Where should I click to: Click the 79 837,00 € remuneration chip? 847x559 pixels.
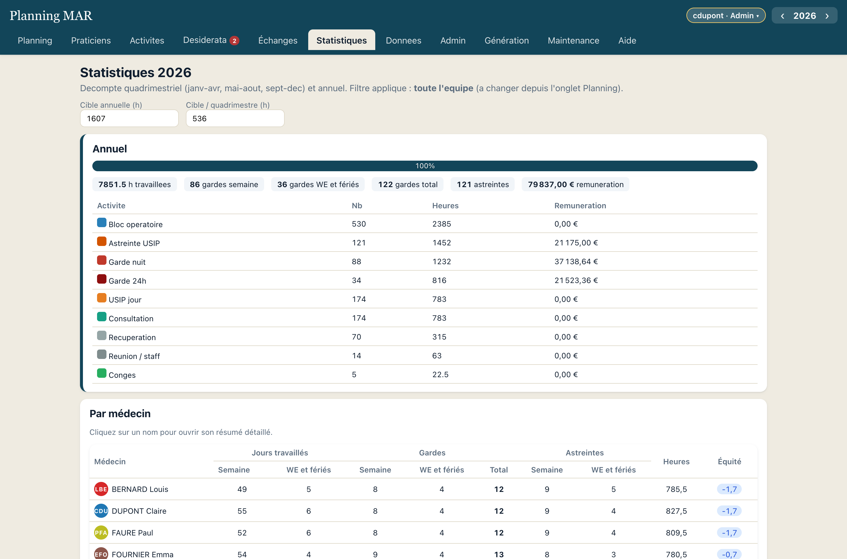(x=576, y=184)
